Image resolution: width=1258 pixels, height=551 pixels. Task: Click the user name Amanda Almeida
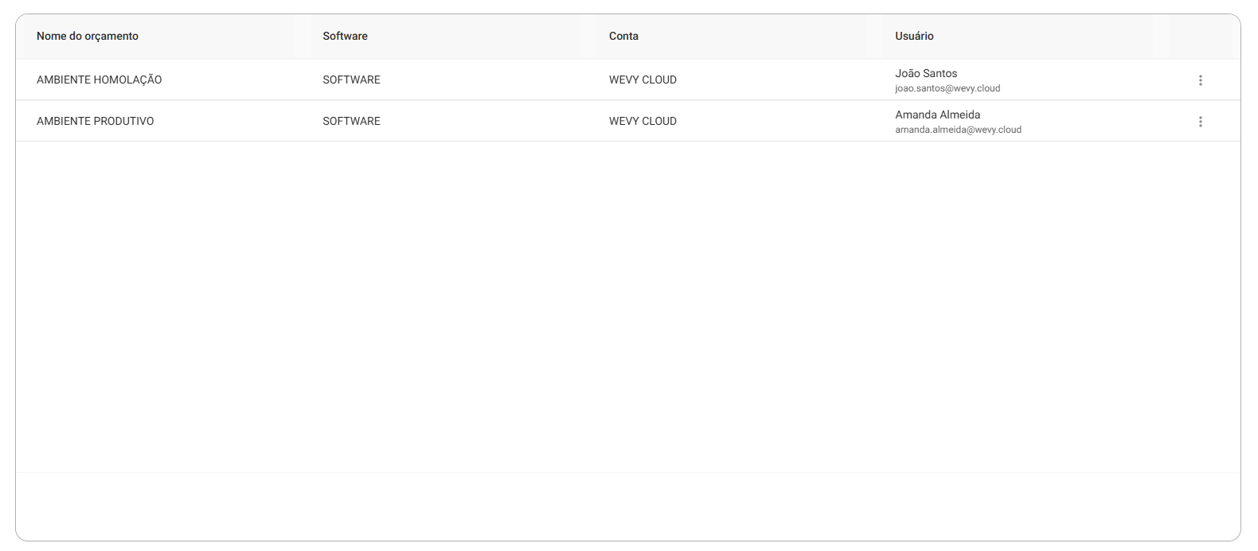click(937, 114)
